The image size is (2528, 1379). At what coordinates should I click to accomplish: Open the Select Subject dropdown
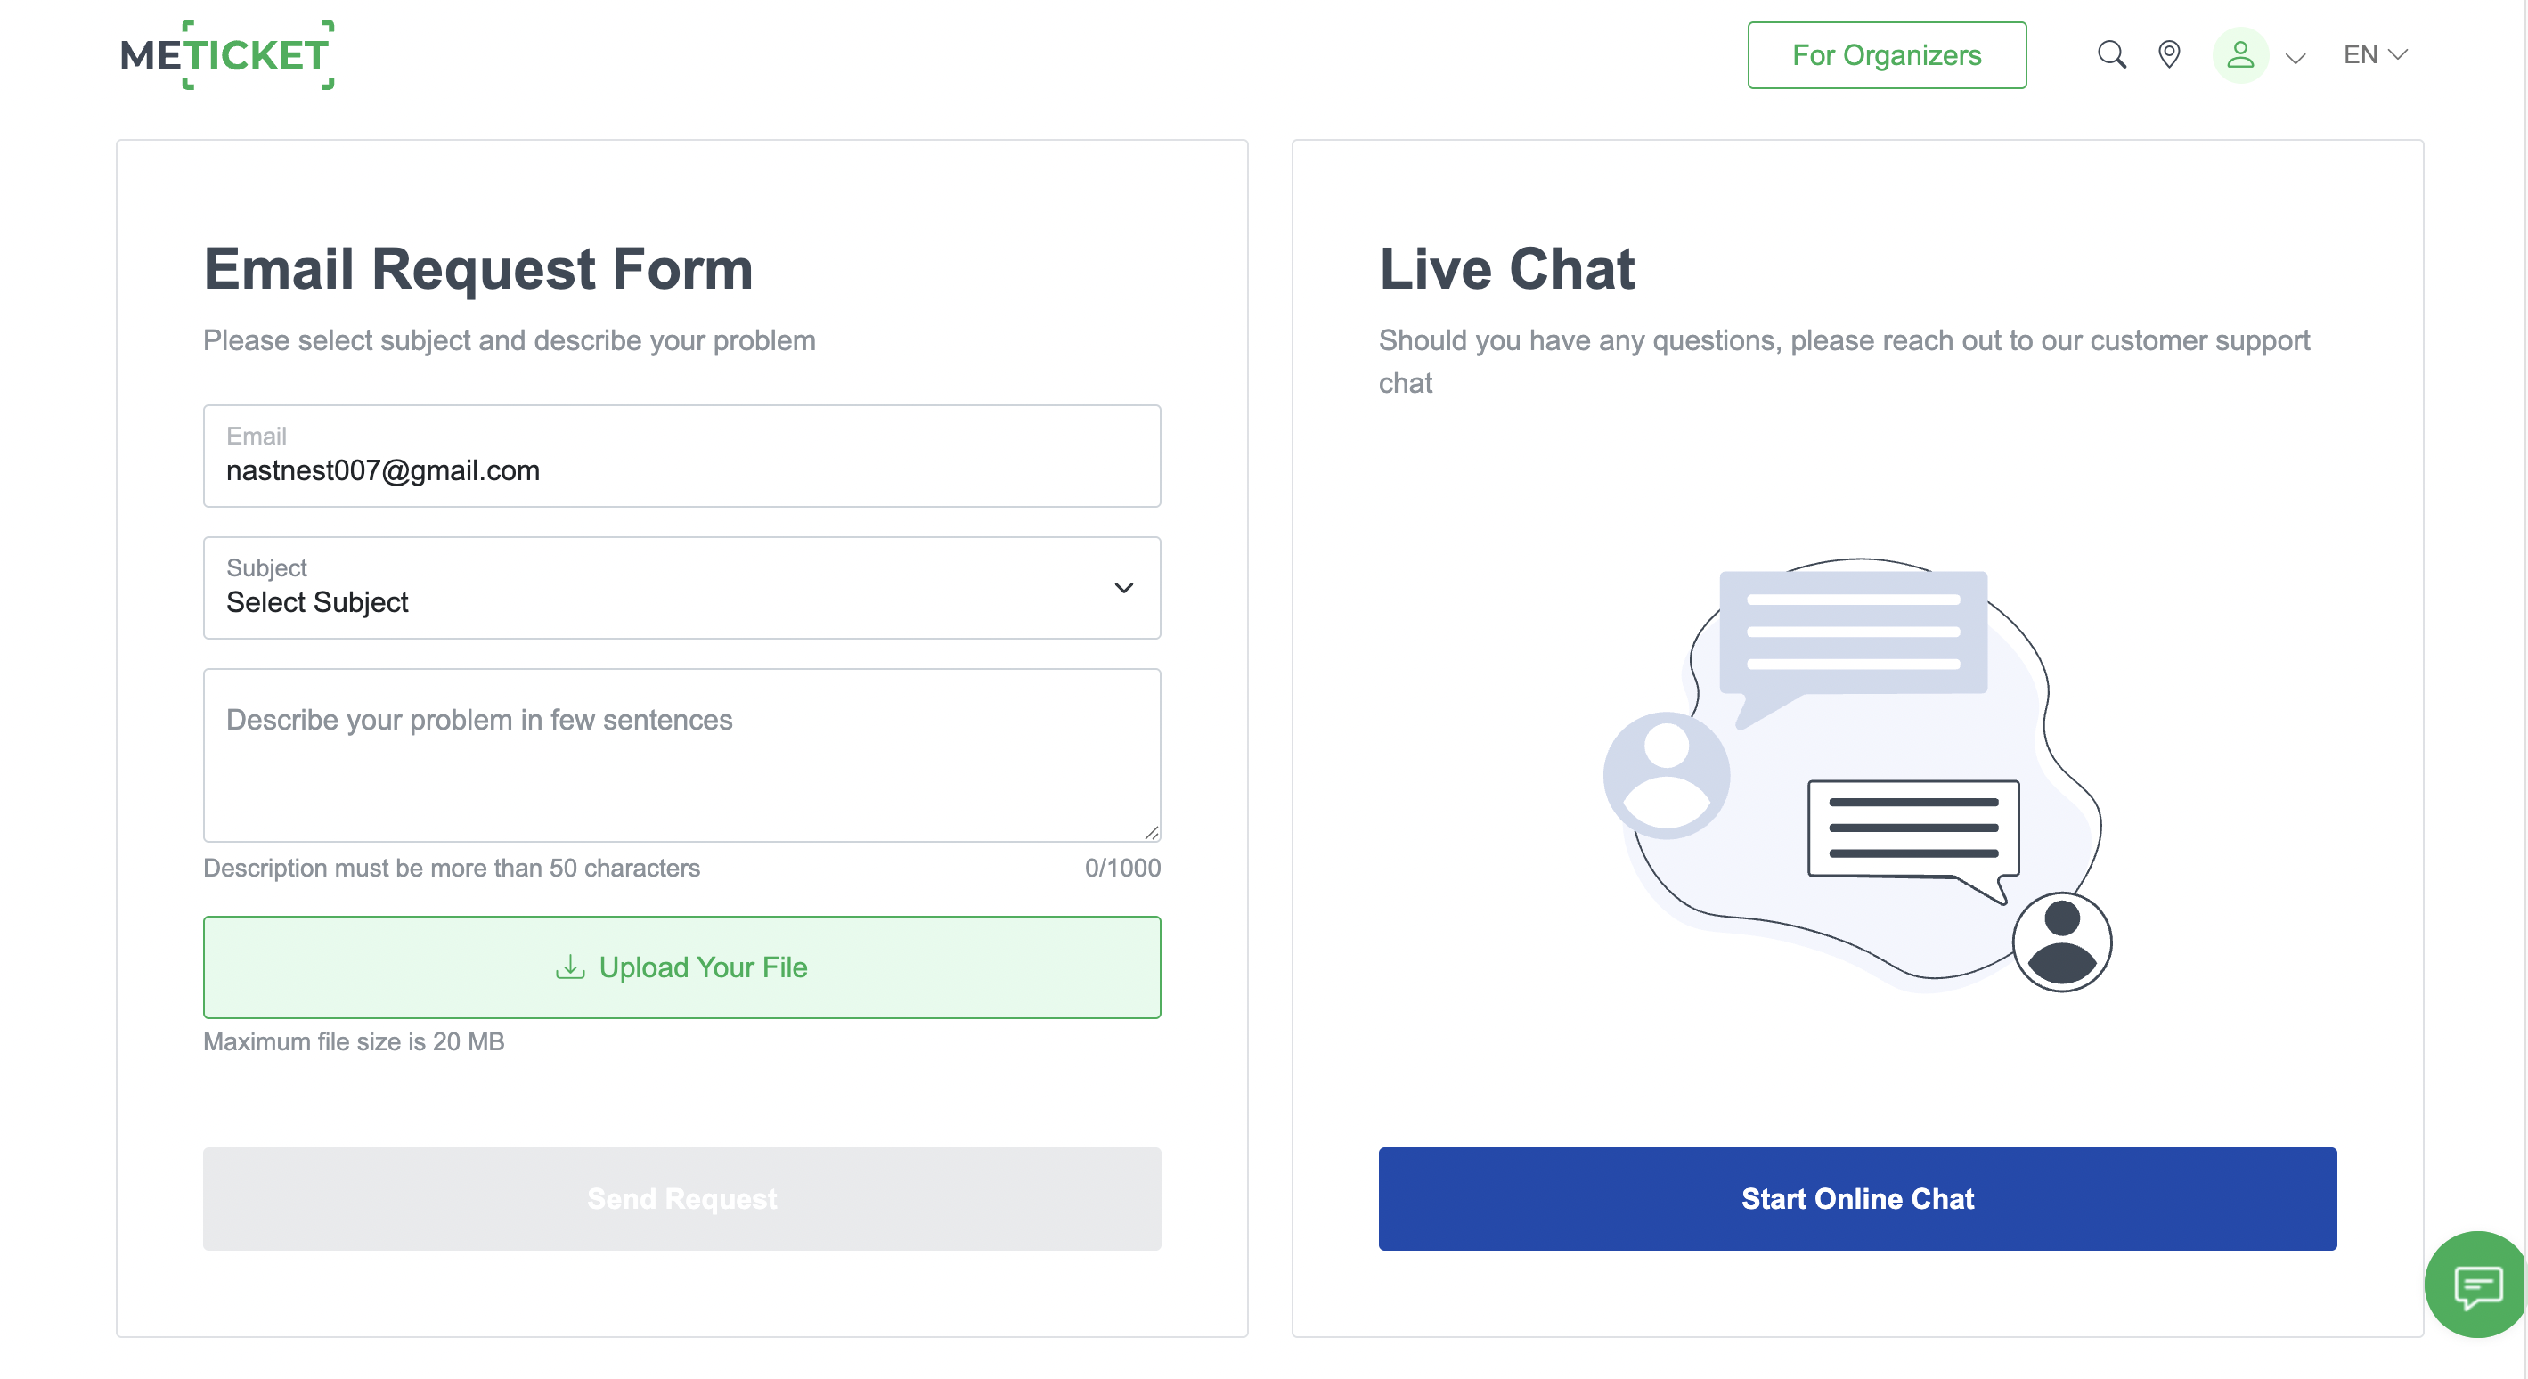[681, 589]
